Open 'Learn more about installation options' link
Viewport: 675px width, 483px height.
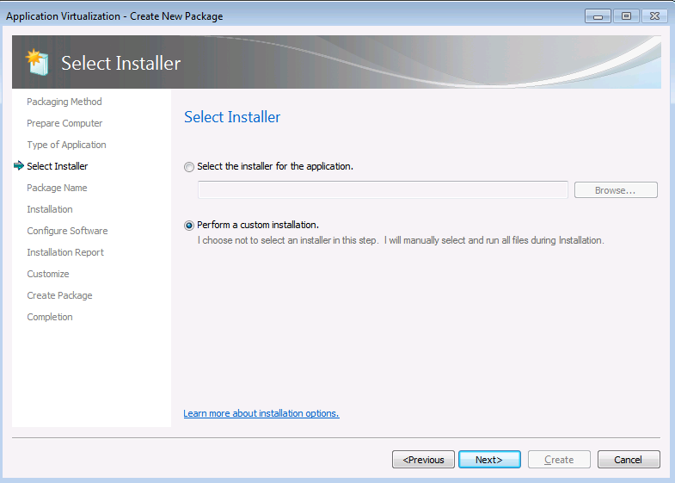(x=261, y=413)
